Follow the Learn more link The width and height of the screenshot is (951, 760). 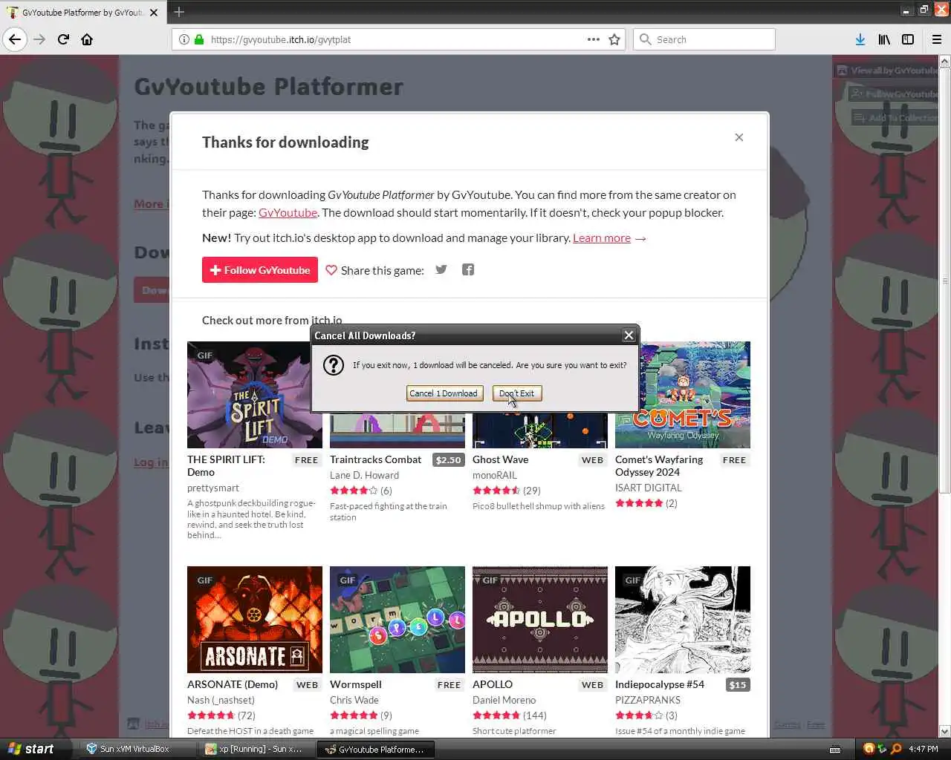[602, 237]
